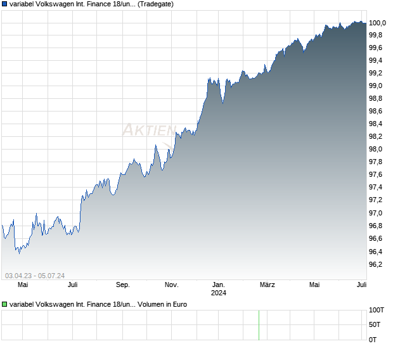Click the '100,0' price axis label
Screen dimensions: 393x346
[x=377, y=23]
